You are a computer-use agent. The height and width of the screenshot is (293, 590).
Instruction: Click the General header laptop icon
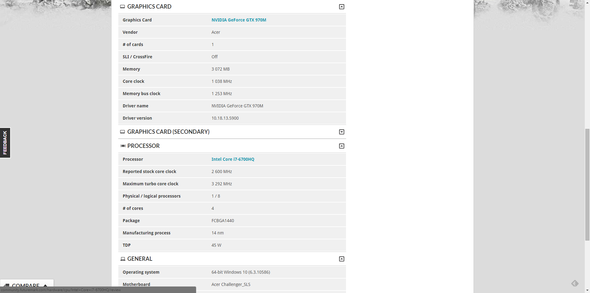[x=123, y=259]
